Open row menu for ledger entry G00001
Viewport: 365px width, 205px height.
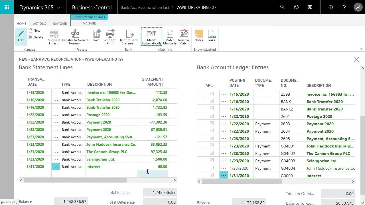coord(224,176)
